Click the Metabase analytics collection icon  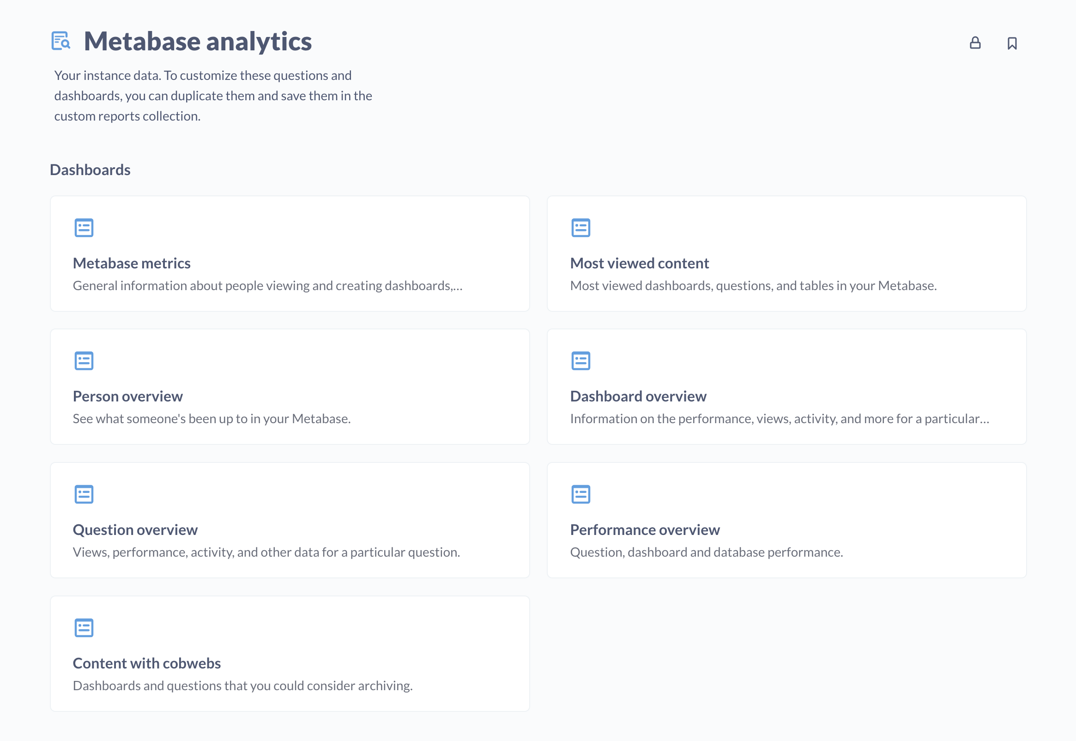[x=61, y=41]
